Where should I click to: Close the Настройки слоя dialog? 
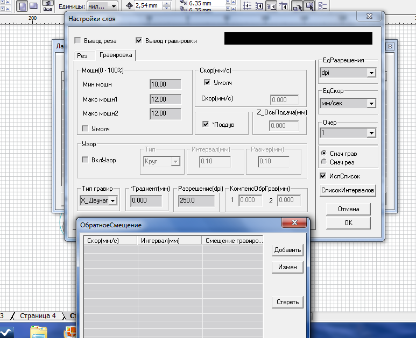[370, 19]
